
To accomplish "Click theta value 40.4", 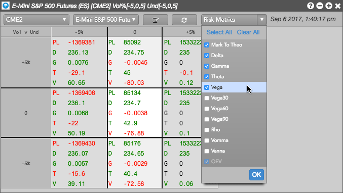I will point(130,174).
